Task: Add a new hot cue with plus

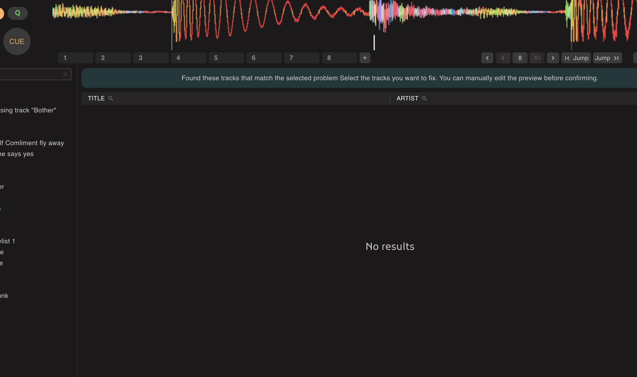Action: click(x=365, y=58)
